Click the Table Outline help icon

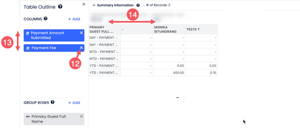(60, 6)
